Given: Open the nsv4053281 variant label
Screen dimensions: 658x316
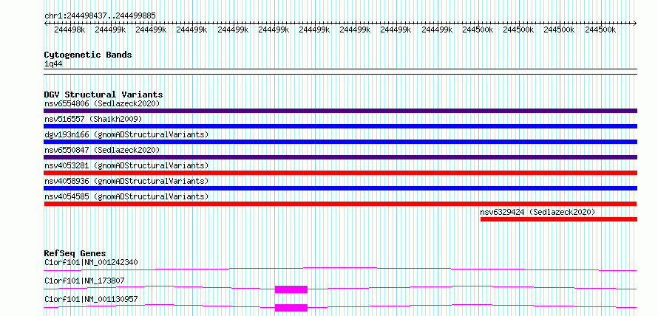Looking at the screenshot, I should click(126, 165).
